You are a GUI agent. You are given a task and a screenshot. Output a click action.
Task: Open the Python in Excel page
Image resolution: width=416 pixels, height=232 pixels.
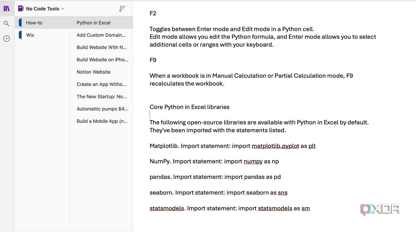click(93, 23)
